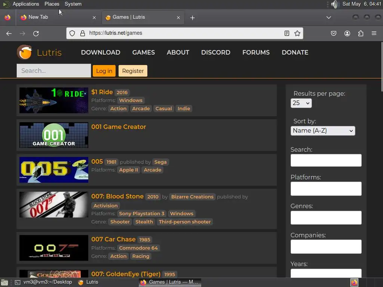
Task: Open the 007 Car Chase link
Action: [113, 240]
